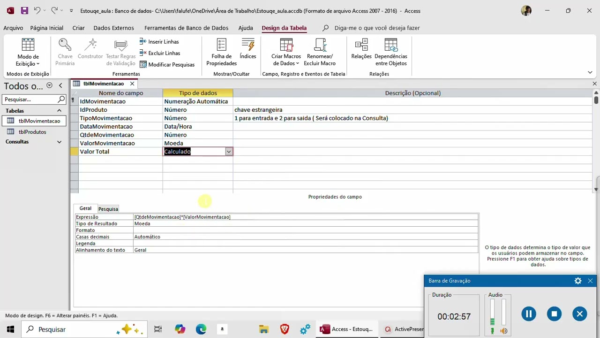Open File Explorer from the taskbar

pyautogui.click(x=264, y=329)
